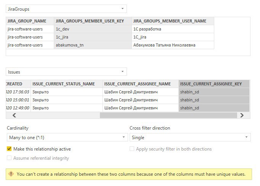
Task: Click Шабин Сергей Дмитриевич in the 15:00:01 row
Action: coord(141,100)
